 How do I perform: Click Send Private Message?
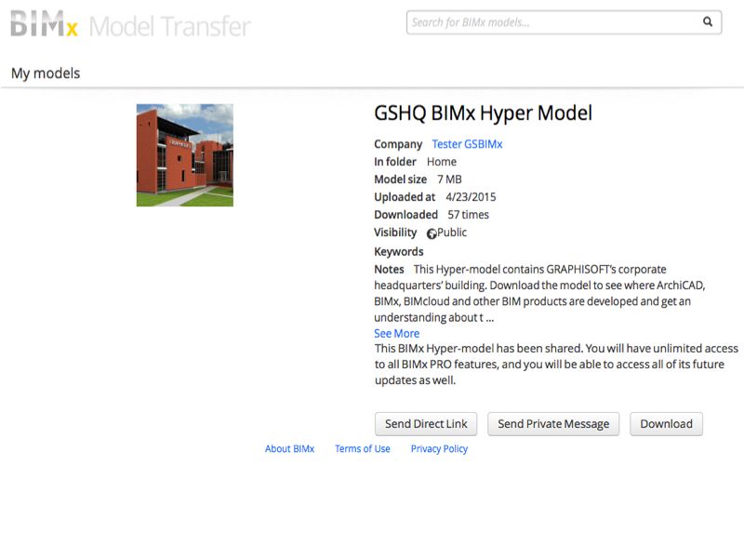coord(553,424)
